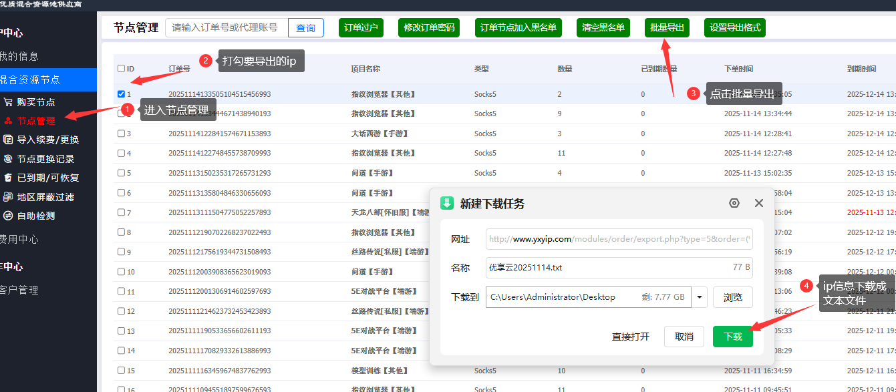Click the icon beside 已到期/可恢复
The image size is (896, 392).
(x=8, y=178)
